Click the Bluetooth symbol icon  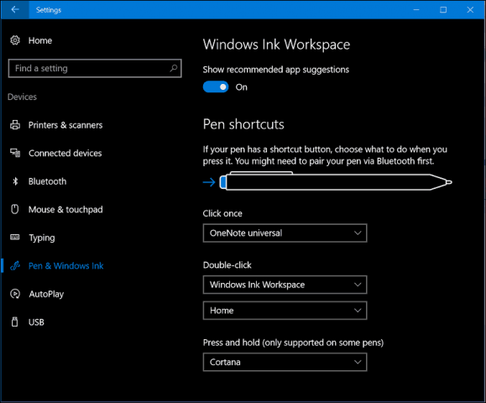click(x=15, y=181)
